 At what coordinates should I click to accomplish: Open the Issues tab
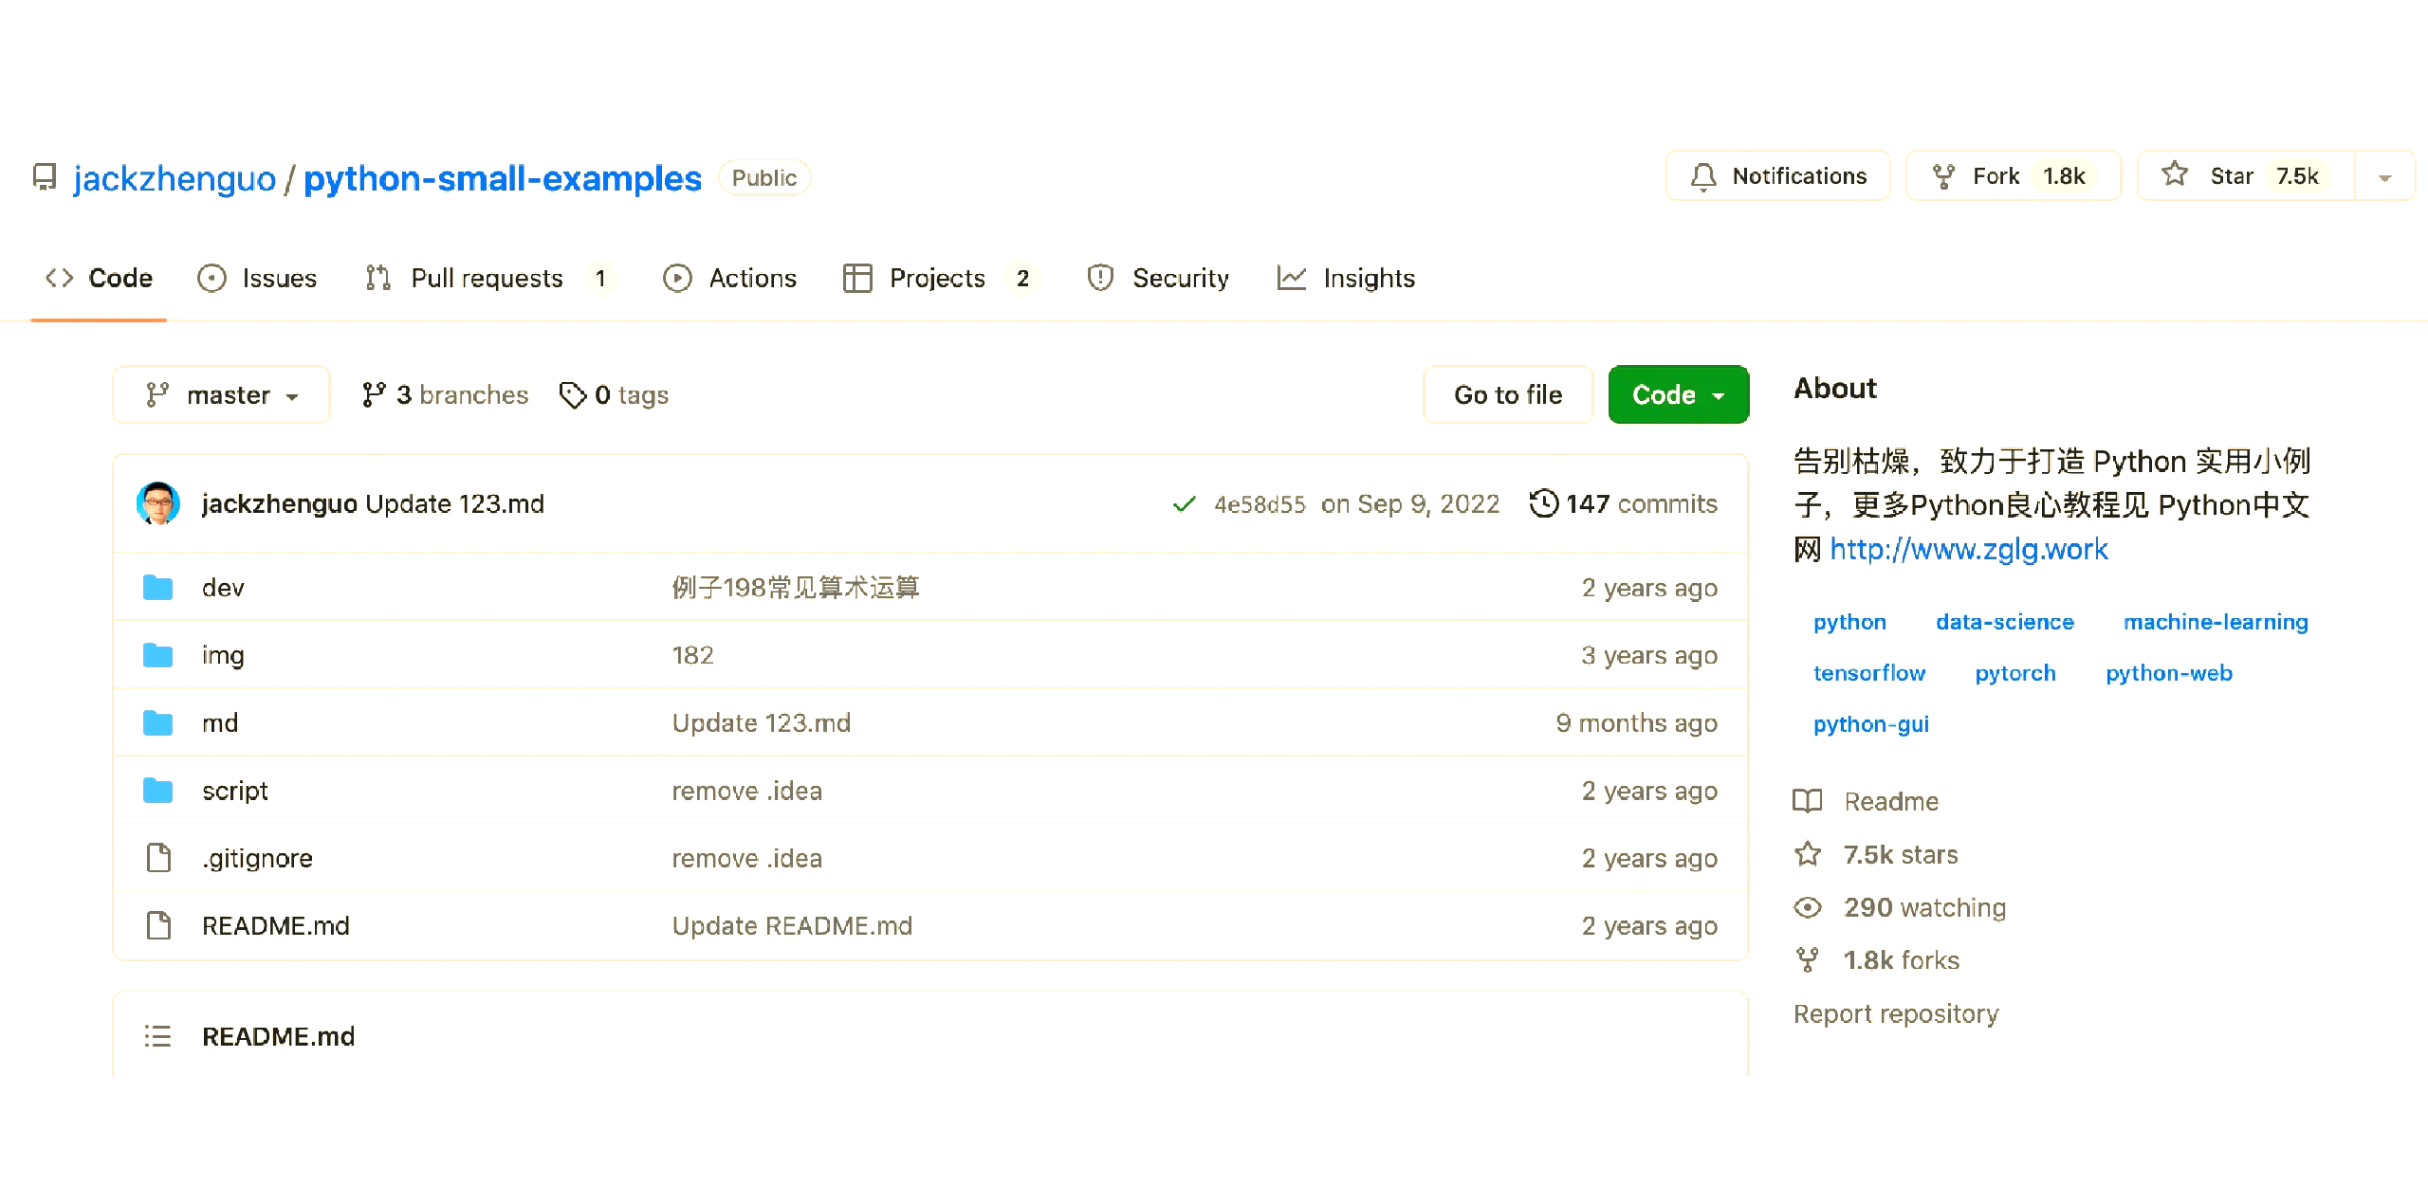tap(257, 278)
